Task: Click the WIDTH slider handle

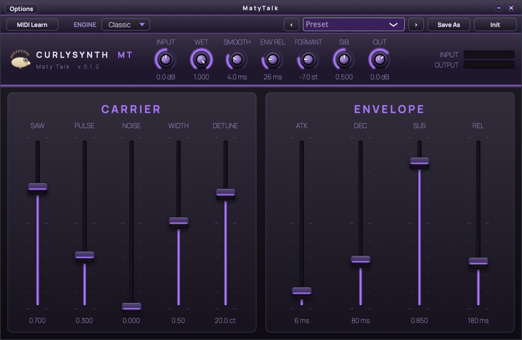Action: pos(178,223)
